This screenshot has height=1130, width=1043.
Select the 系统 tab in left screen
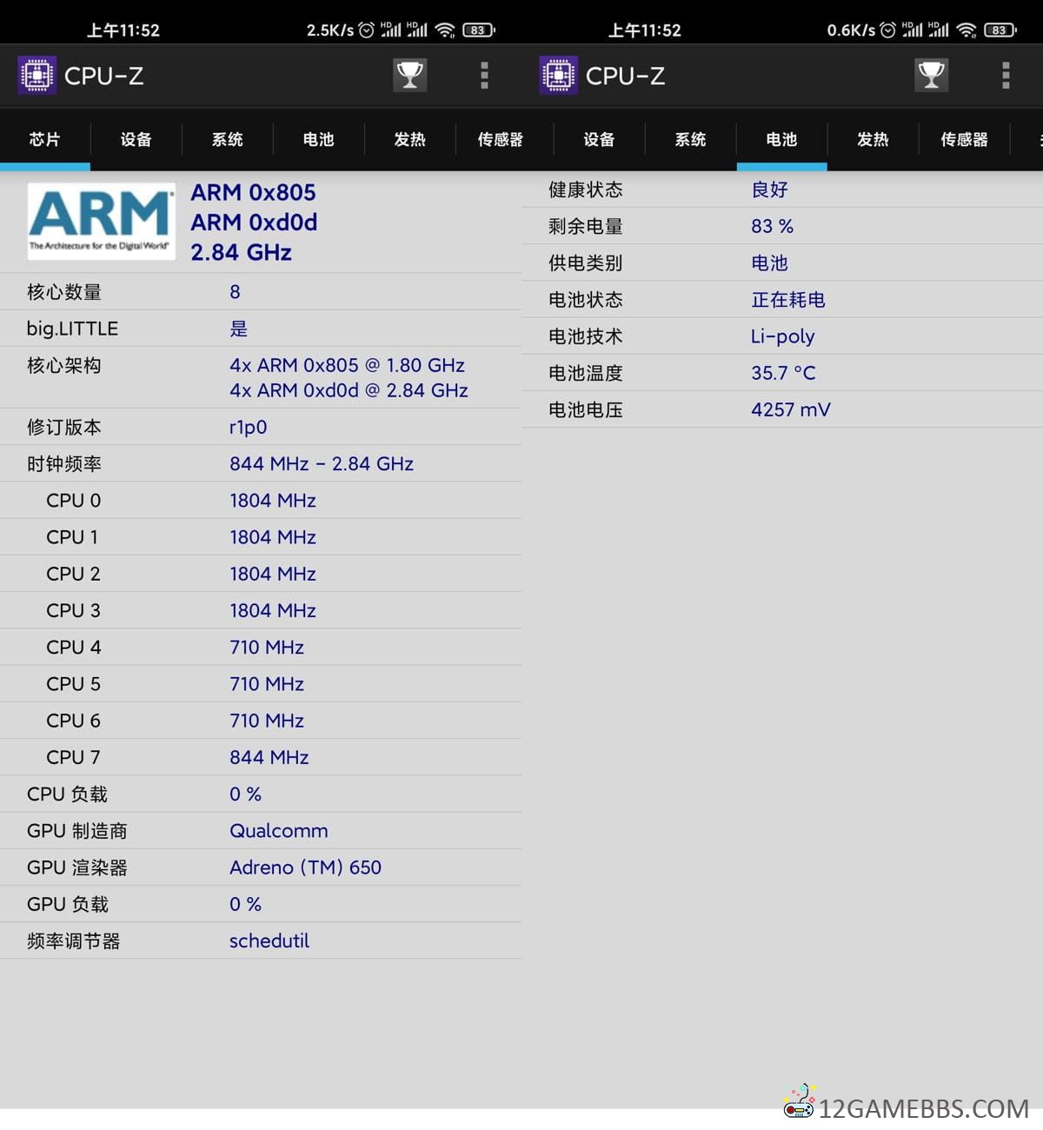pyautogui.click(x=228, y=139)
